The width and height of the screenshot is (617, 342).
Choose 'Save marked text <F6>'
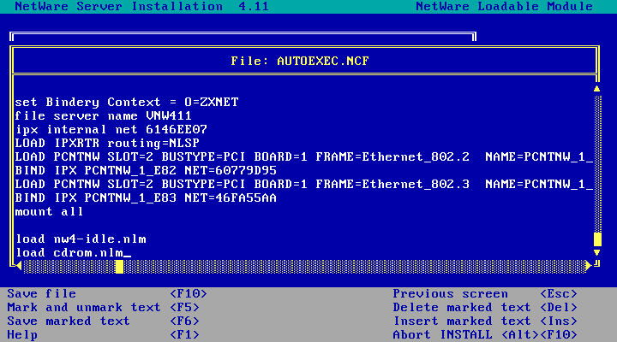[x=104, y=321]
